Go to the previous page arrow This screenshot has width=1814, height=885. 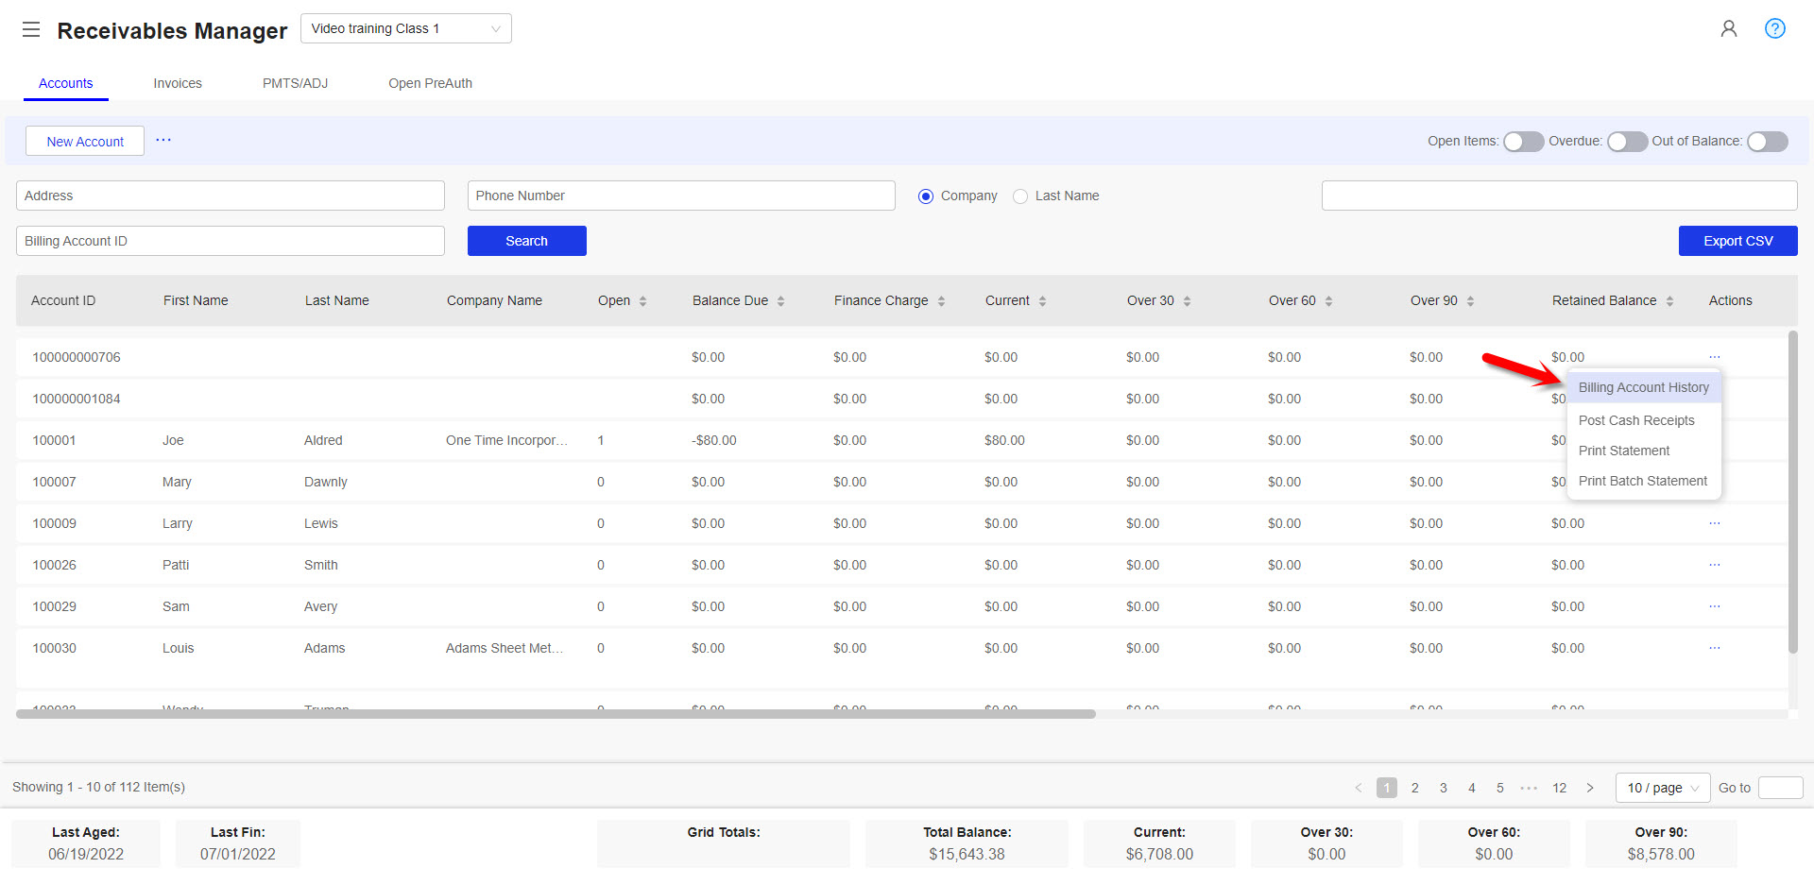pyautogui.click(x=1359, y=788)
